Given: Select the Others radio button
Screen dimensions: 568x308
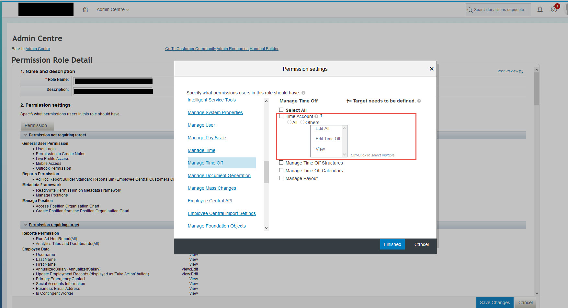Looking at the screenshot, I should coord(302,122).
